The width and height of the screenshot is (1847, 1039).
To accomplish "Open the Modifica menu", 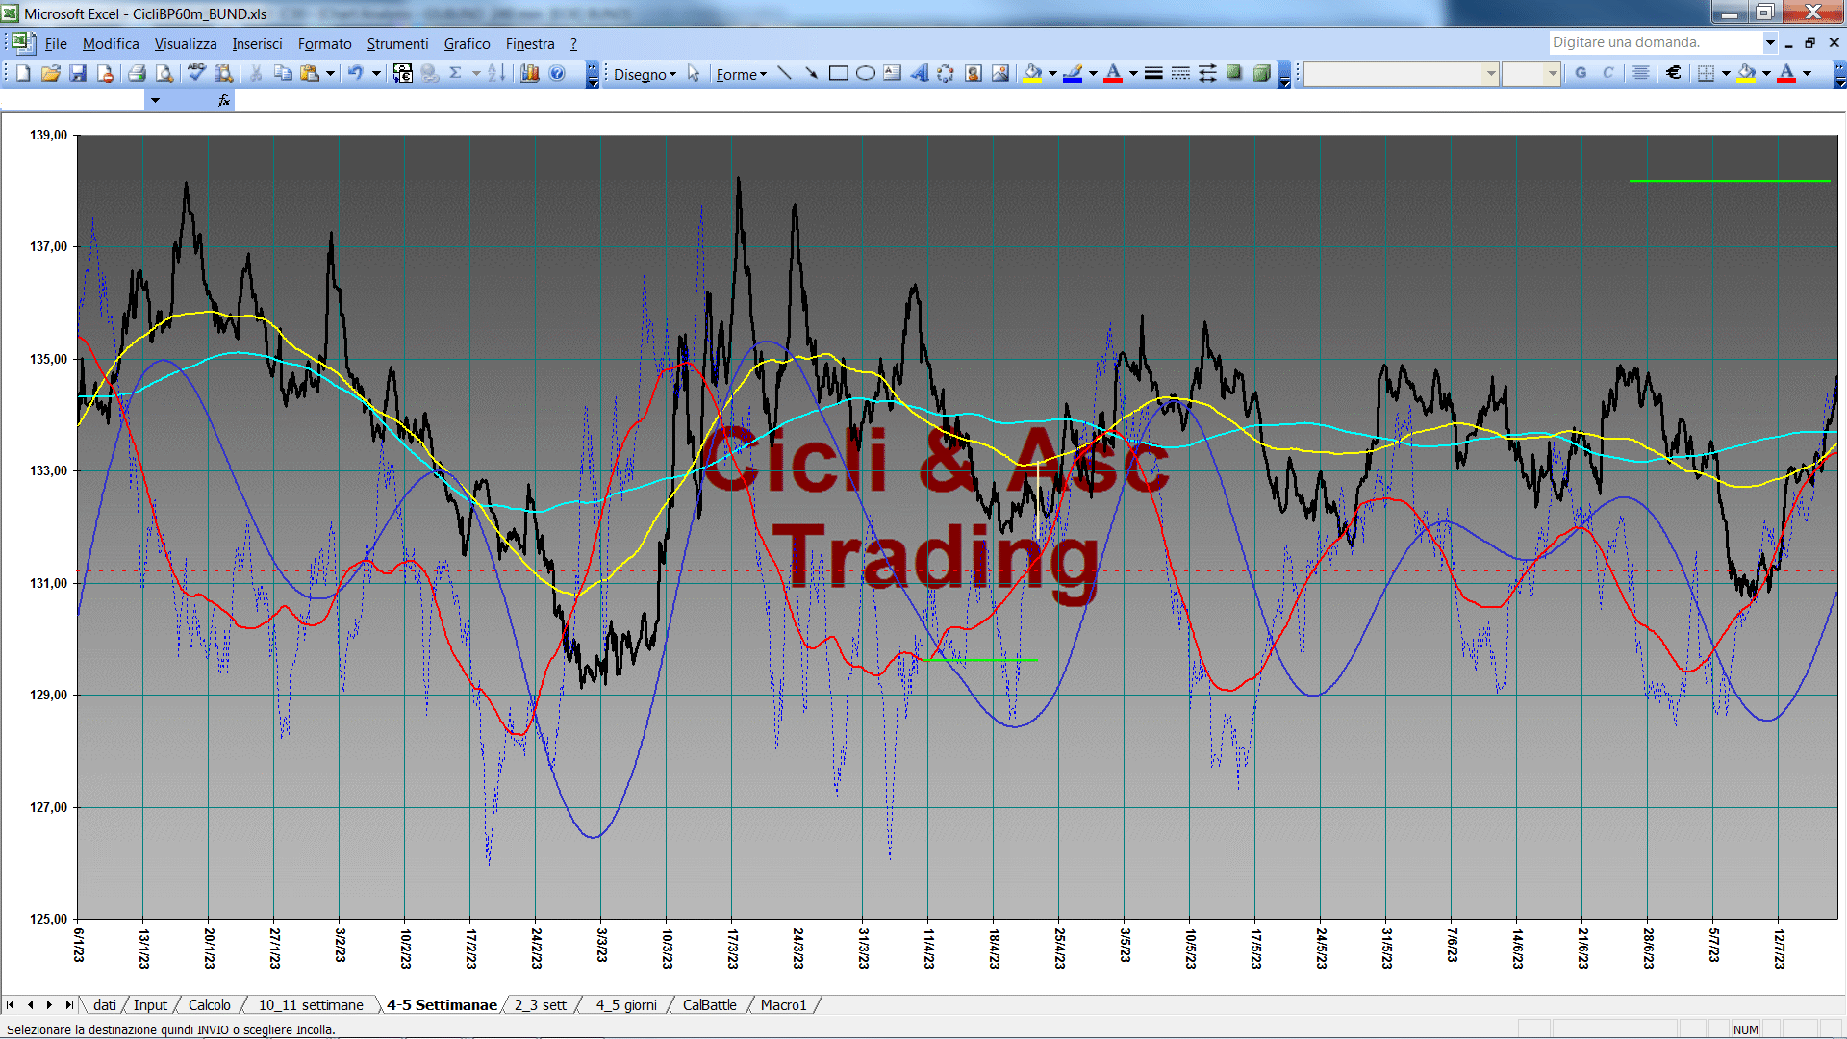I will click(111, 44).
